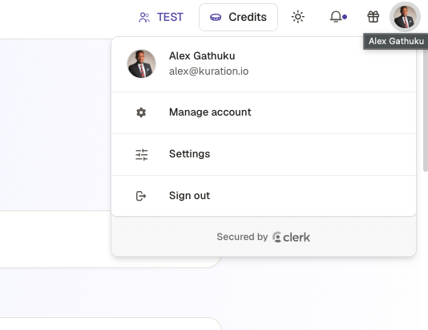Click the gift rewards icon
The width and height of the screenshot is (428, 330).
tap(373, 17)
